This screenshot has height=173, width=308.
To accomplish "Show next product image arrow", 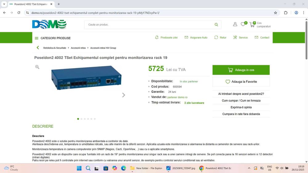I will [x=124, y=95].
